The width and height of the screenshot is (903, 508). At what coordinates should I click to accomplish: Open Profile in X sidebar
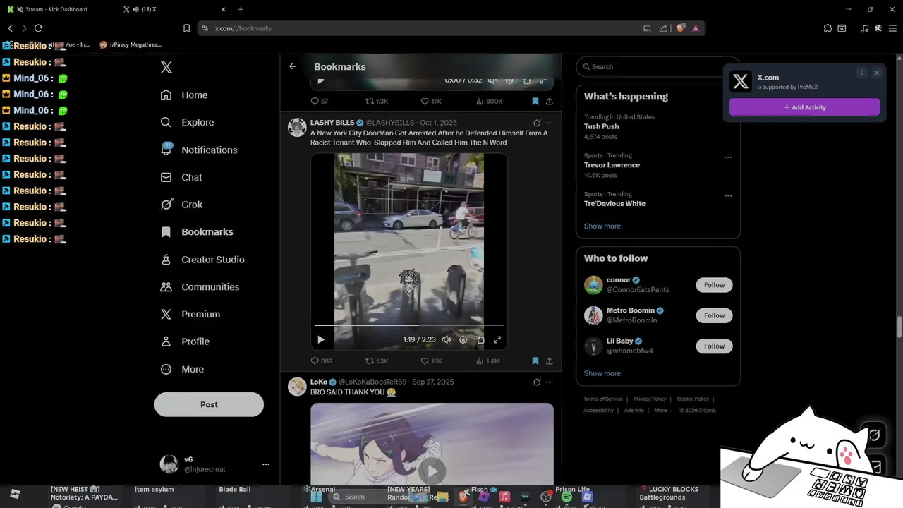coord(185,341)
